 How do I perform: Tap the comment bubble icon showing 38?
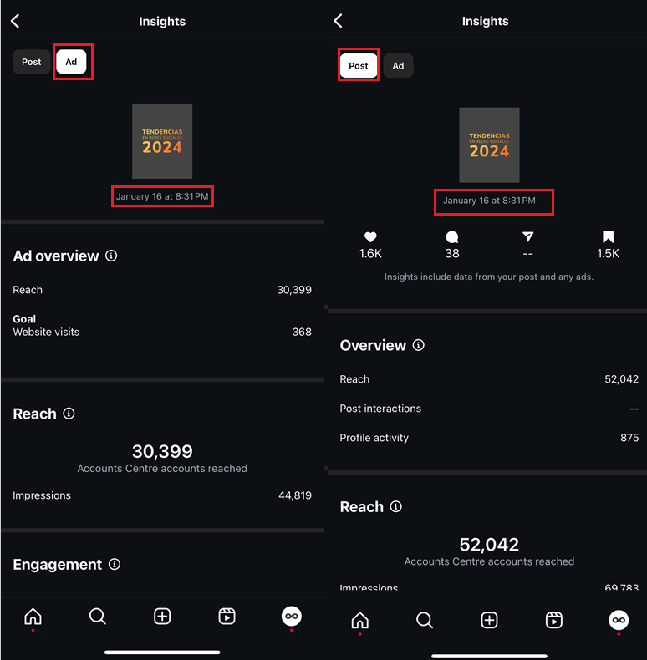pyautogui.click(x=452, y=237)
